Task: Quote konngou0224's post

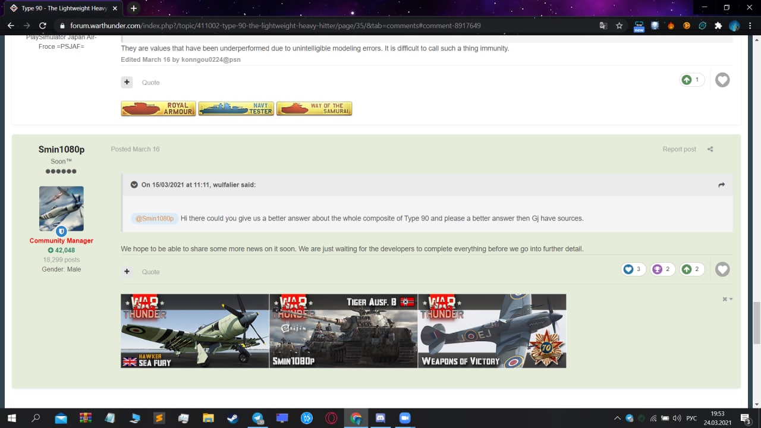Action: (150, 83)
